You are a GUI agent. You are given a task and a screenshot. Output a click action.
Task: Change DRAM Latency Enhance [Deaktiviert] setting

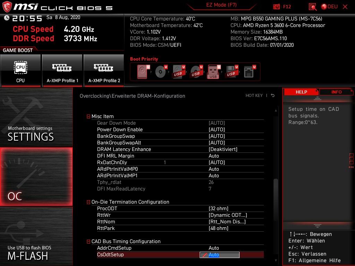(x=223, y=149)
